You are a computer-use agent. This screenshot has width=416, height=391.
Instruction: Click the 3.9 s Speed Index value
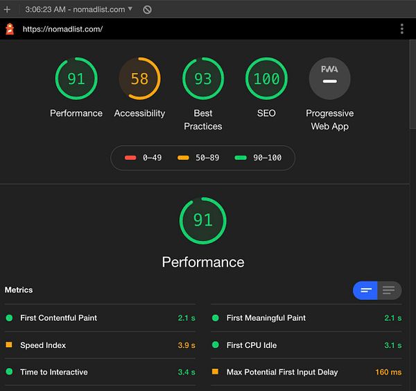[187, 345]
